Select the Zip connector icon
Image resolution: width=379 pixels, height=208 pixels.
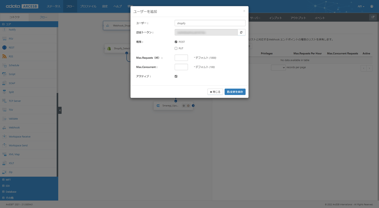4,172
